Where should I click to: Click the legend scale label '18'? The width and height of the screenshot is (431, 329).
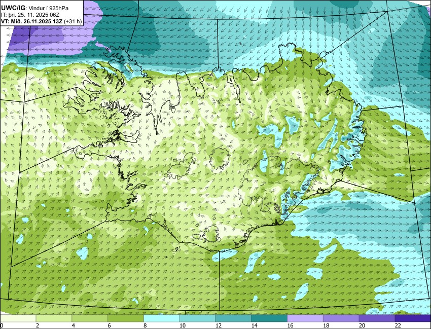[326, 325]
